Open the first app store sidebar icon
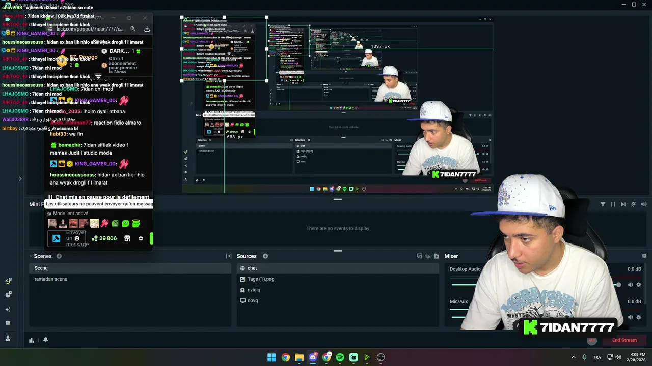The height and width of the screenshot is (366, 652). (8, 281)
